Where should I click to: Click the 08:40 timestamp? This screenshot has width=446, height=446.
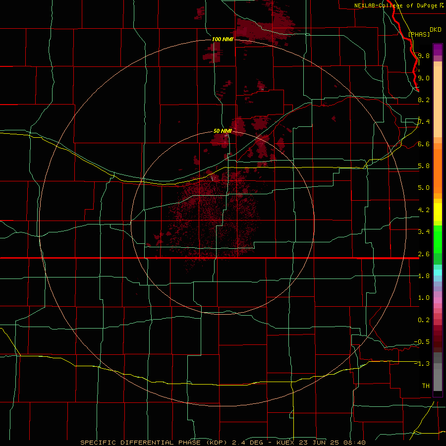[354, 443]
